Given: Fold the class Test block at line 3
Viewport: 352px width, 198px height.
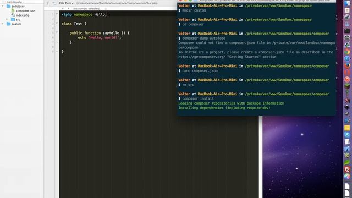Looking at the screenshot, I should tap(57, 23).
